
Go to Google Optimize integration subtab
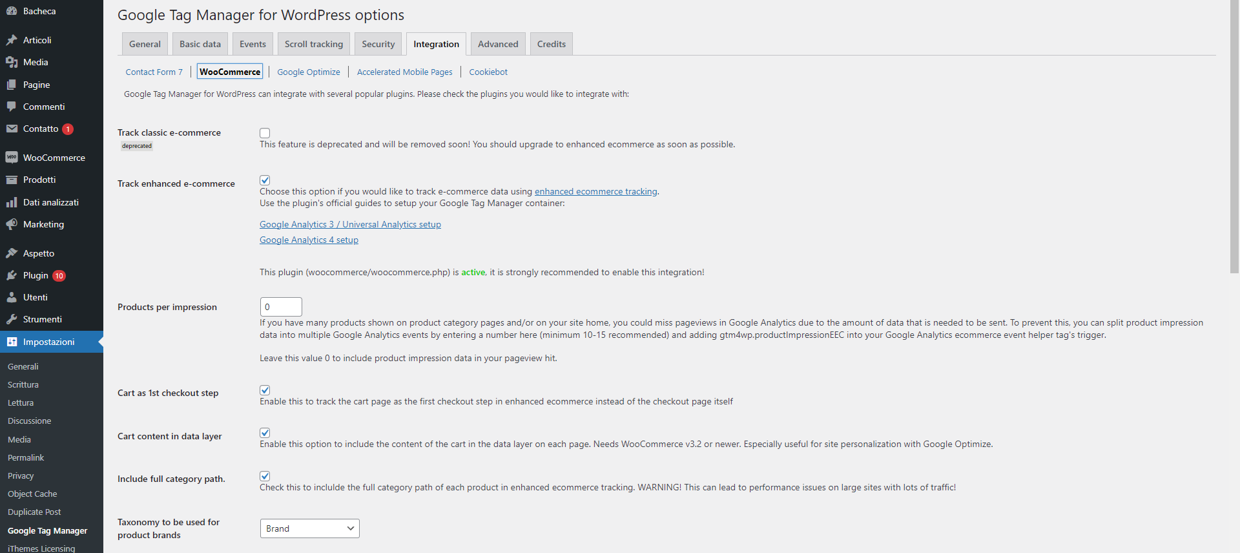coord(309,72)
